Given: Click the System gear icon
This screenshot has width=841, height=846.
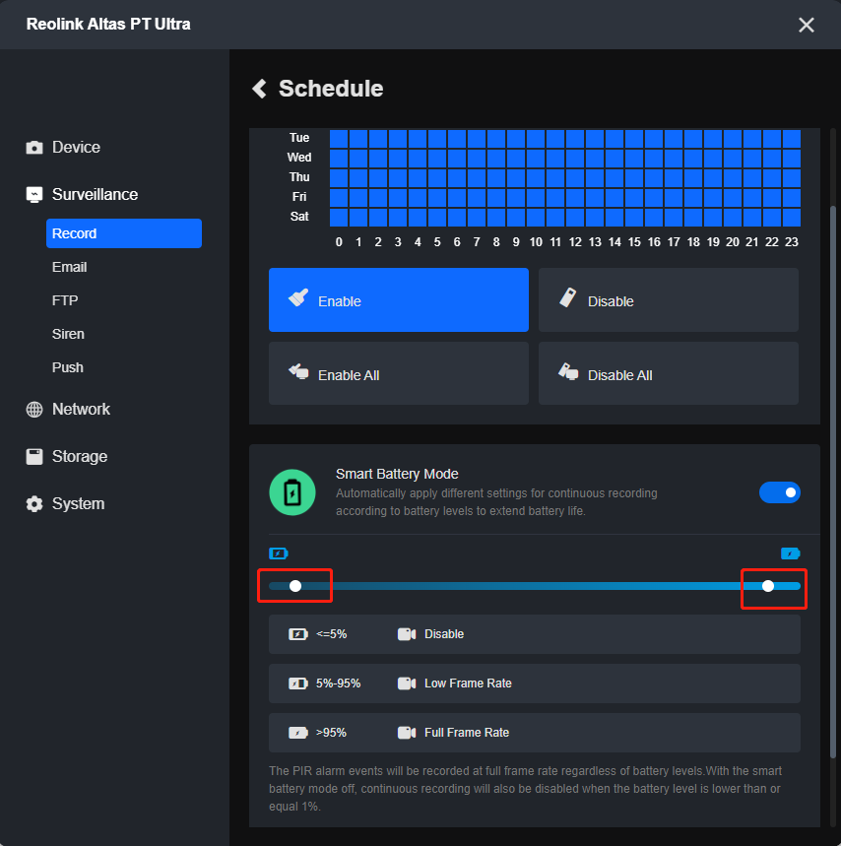Looking at the screenshot, I should [34, 504].
